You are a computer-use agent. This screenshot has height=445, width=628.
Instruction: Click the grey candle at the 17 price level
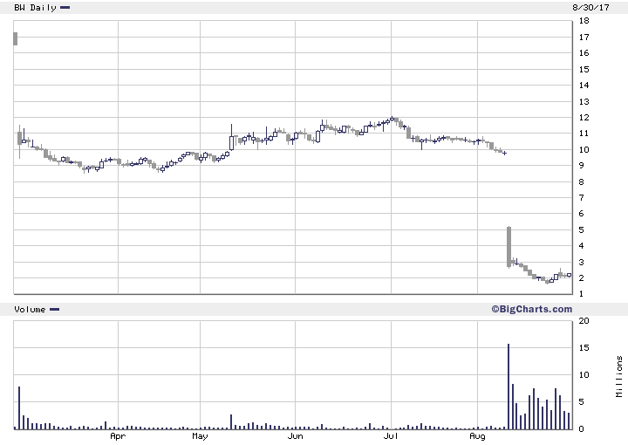(x=16, y=39)
